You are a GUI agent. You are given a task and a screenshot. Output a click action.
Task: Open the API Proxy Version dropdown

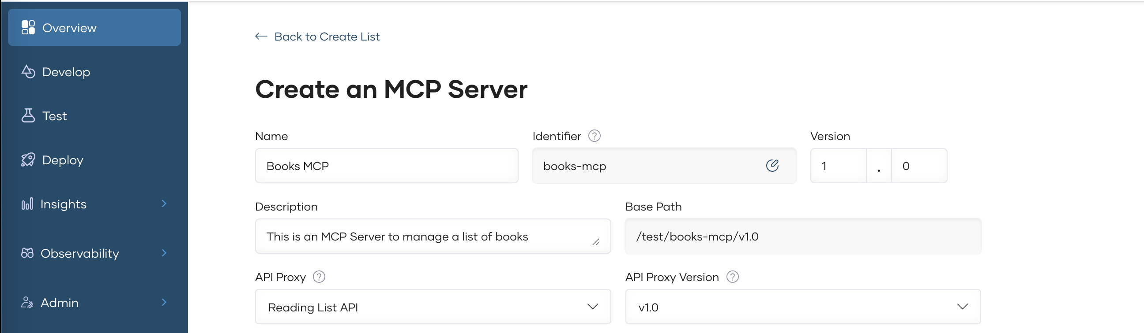(x=802, y=307)
